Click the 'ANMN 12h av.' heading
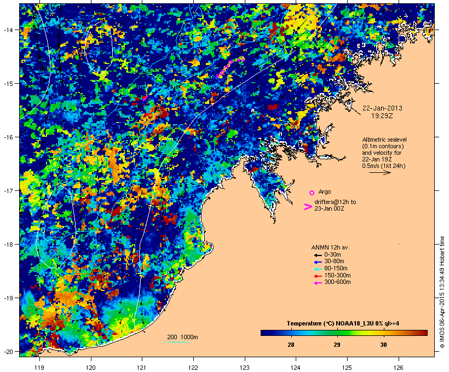Image resolution: width=449 pixels, height=372 pixels. point(330,247)
